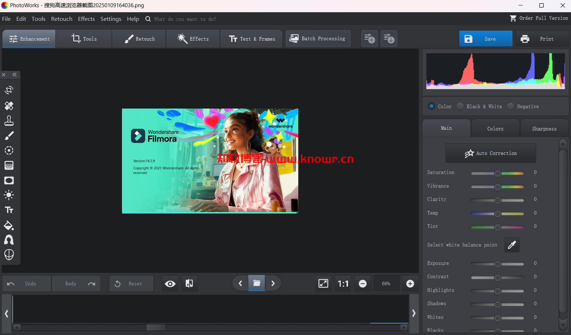Pick white balance point with eyedropper
The image size is (571, 335).
click(512, 245)
